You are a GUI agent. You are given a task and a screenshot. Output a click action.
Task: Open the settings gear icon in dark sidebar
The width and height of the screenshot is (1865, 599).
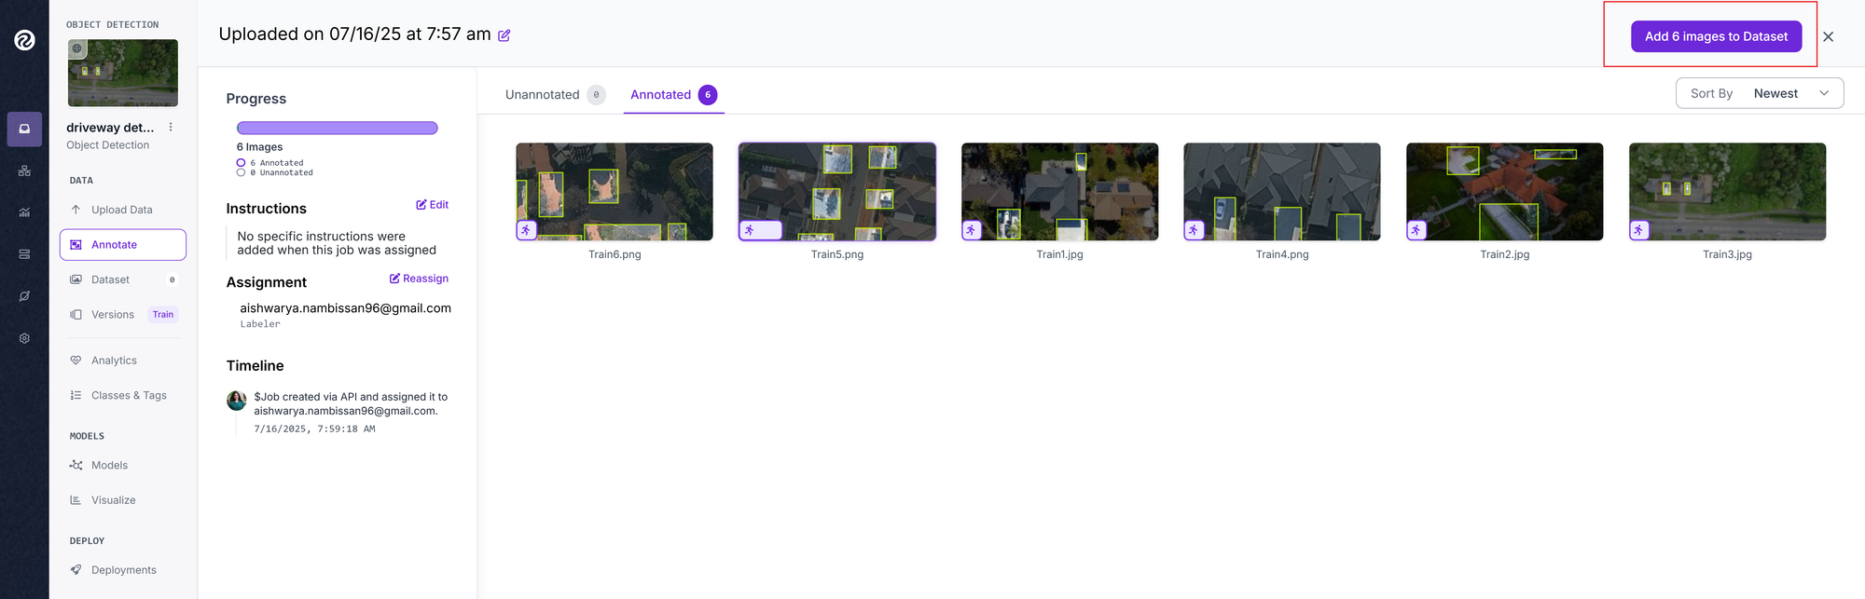click(24, 338)
